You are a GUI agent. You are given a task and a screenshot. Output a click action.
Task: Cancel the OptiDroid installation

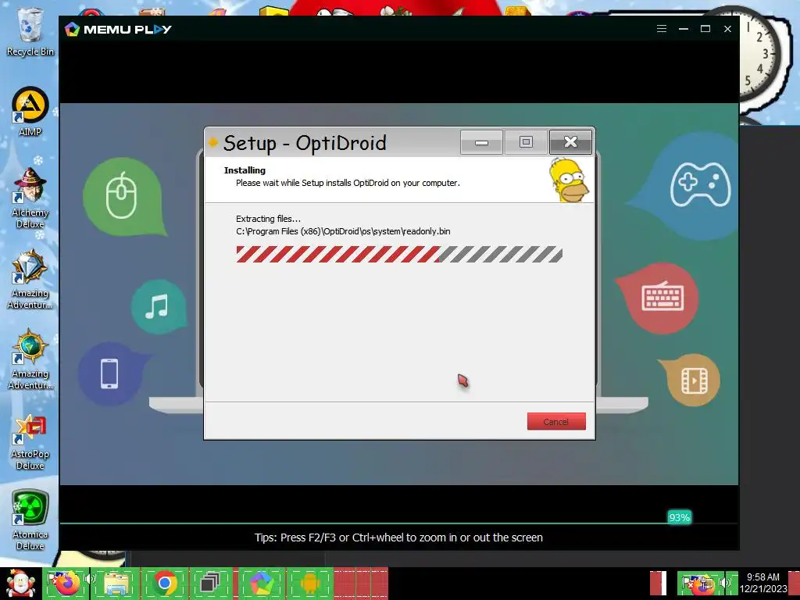556,421
